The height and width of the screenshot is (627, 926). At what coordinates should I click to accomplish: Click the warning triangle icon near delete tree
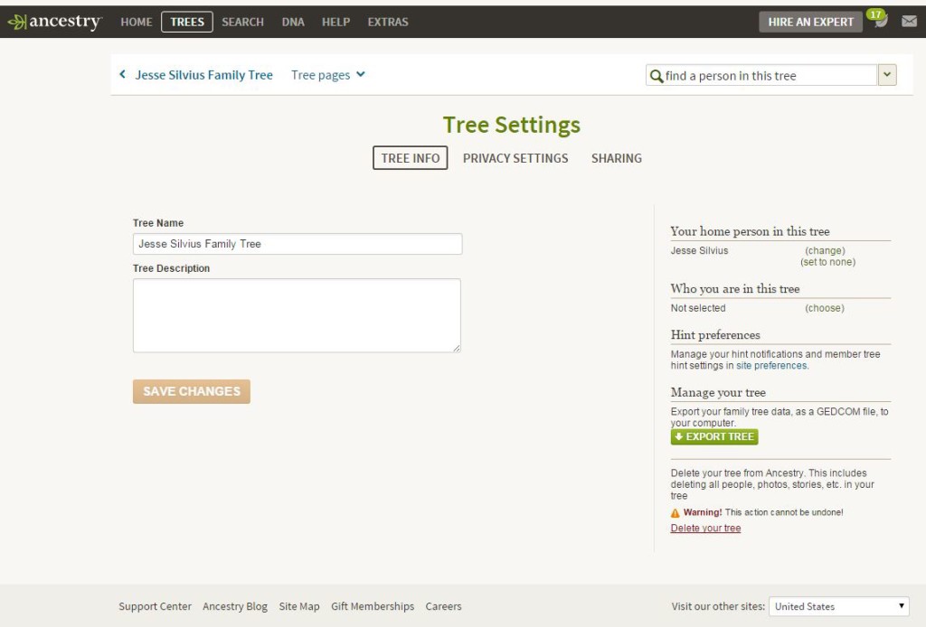pos(675,512)
